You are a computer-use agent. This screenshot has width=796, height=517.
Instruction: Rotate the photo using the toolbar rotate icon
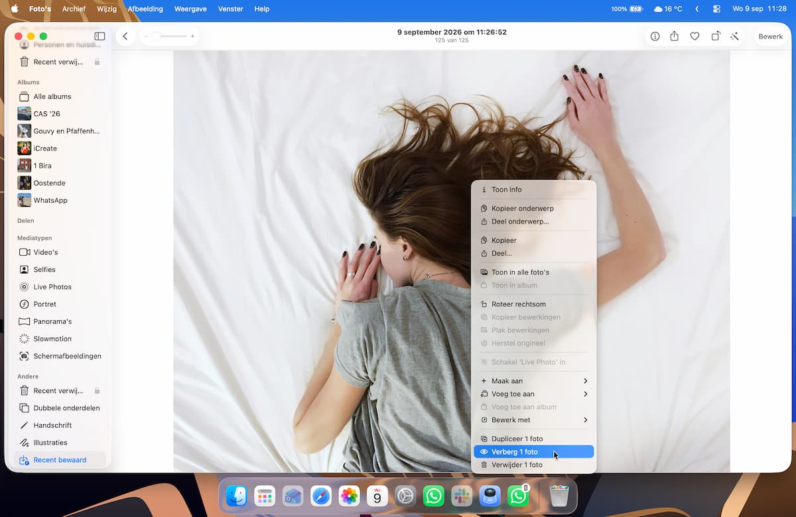(716, 36)
